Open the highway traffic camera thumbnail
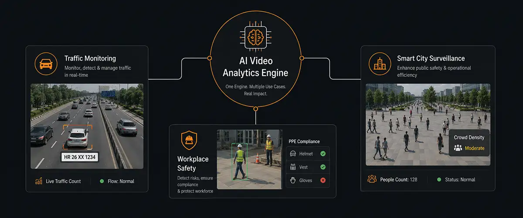The image size is (523, 218). [x=87, y=126]
